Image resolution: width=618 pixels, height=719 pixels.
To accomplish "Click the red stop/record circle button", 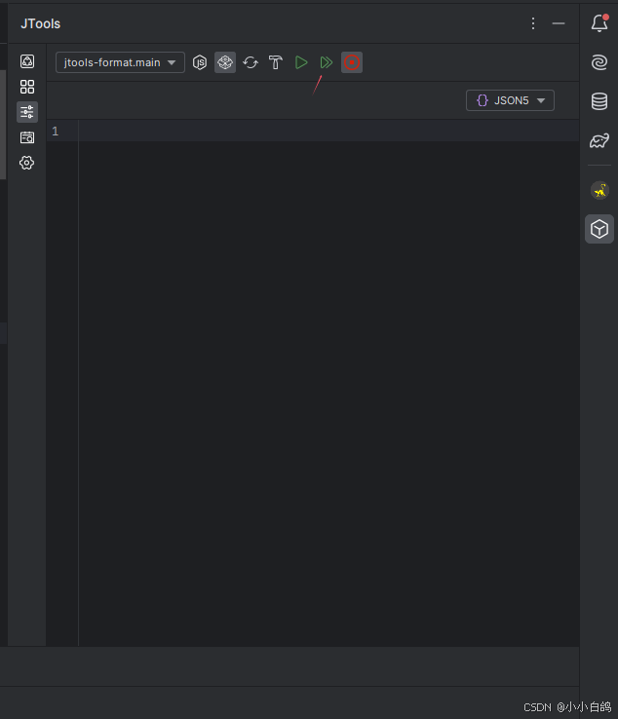I will click(x=352, y=62).
